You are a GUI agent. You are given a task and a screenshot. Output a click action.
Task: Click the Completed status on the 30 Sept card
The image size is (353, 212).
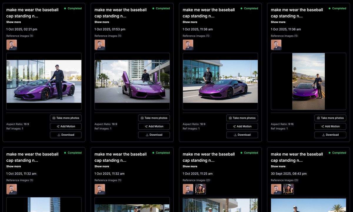pyautogui.click(x=337, y=153)
